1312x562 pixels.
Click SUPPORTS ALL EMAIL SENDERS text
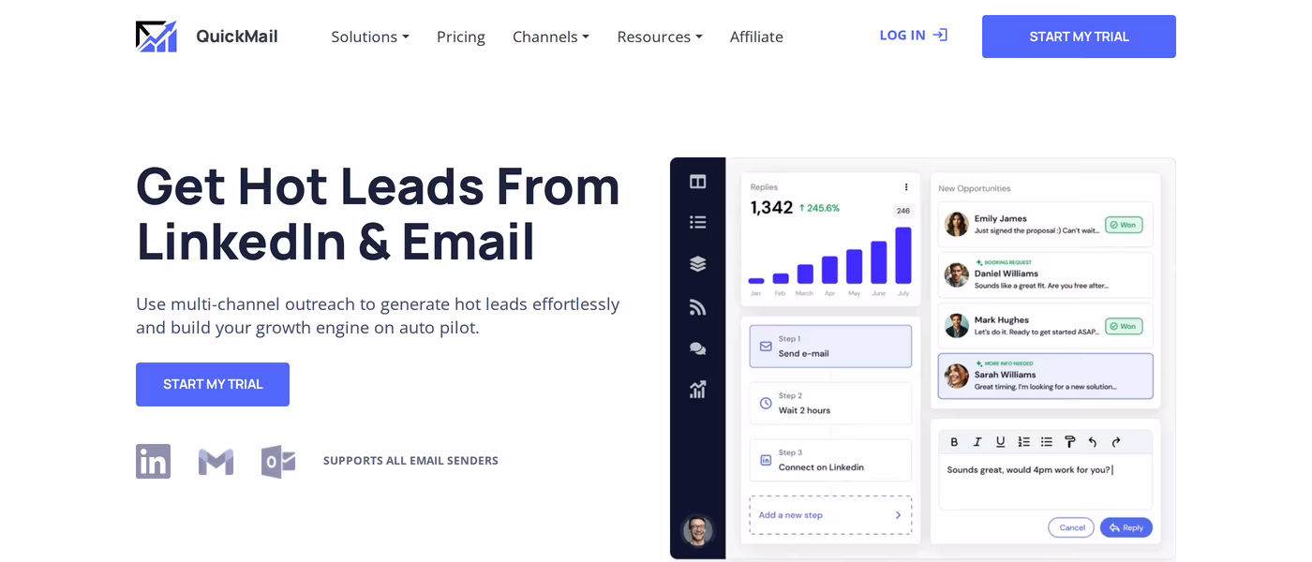click(x=410, y=461)
